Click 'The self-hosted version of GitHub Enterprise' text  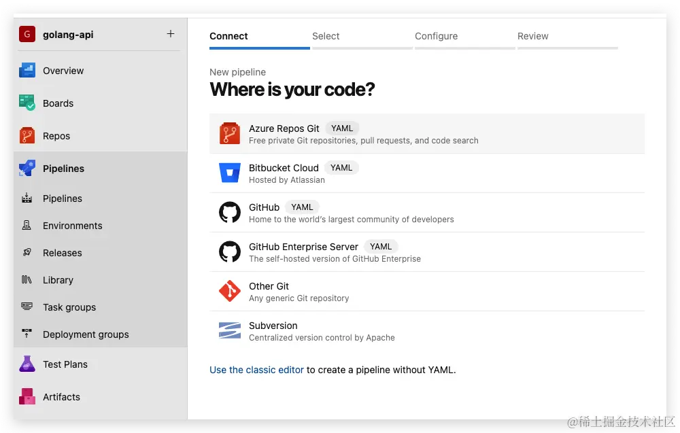click(x=335, y=259)
